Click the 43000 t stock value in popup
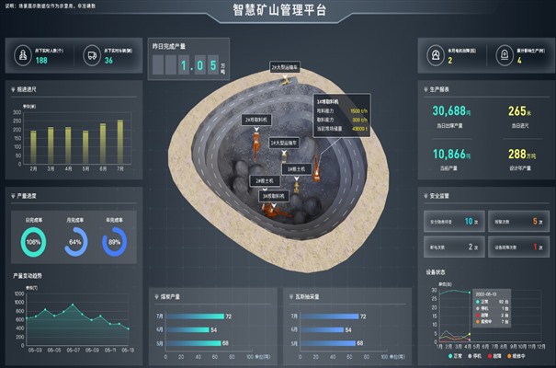Viewport: 556px width, 368px height. (359, 129)
